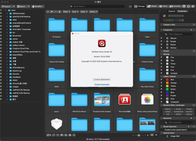196x141 pixels.
Task: Open the Select dropdown
Action: pyautogui.click(x=93, y=12)
